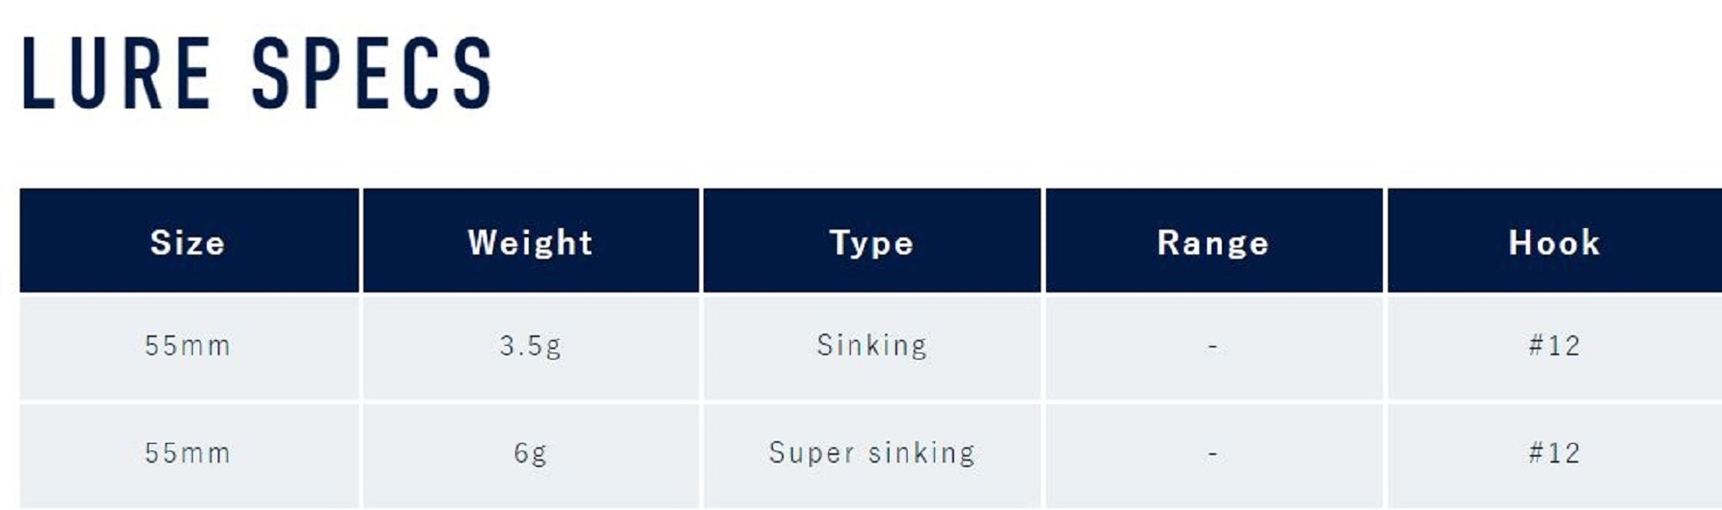Select the #12 hook in the 6g row

(1554, 453)
